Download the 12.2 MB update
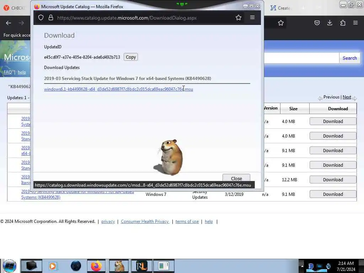364x273 pixels. point(333,180)
